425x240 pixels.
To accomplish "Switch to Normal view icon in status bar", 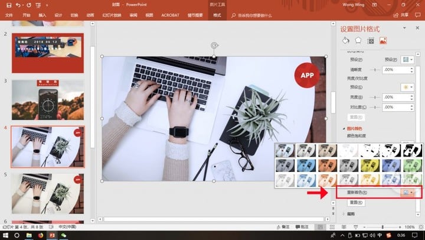I will [x=320, y=227].
